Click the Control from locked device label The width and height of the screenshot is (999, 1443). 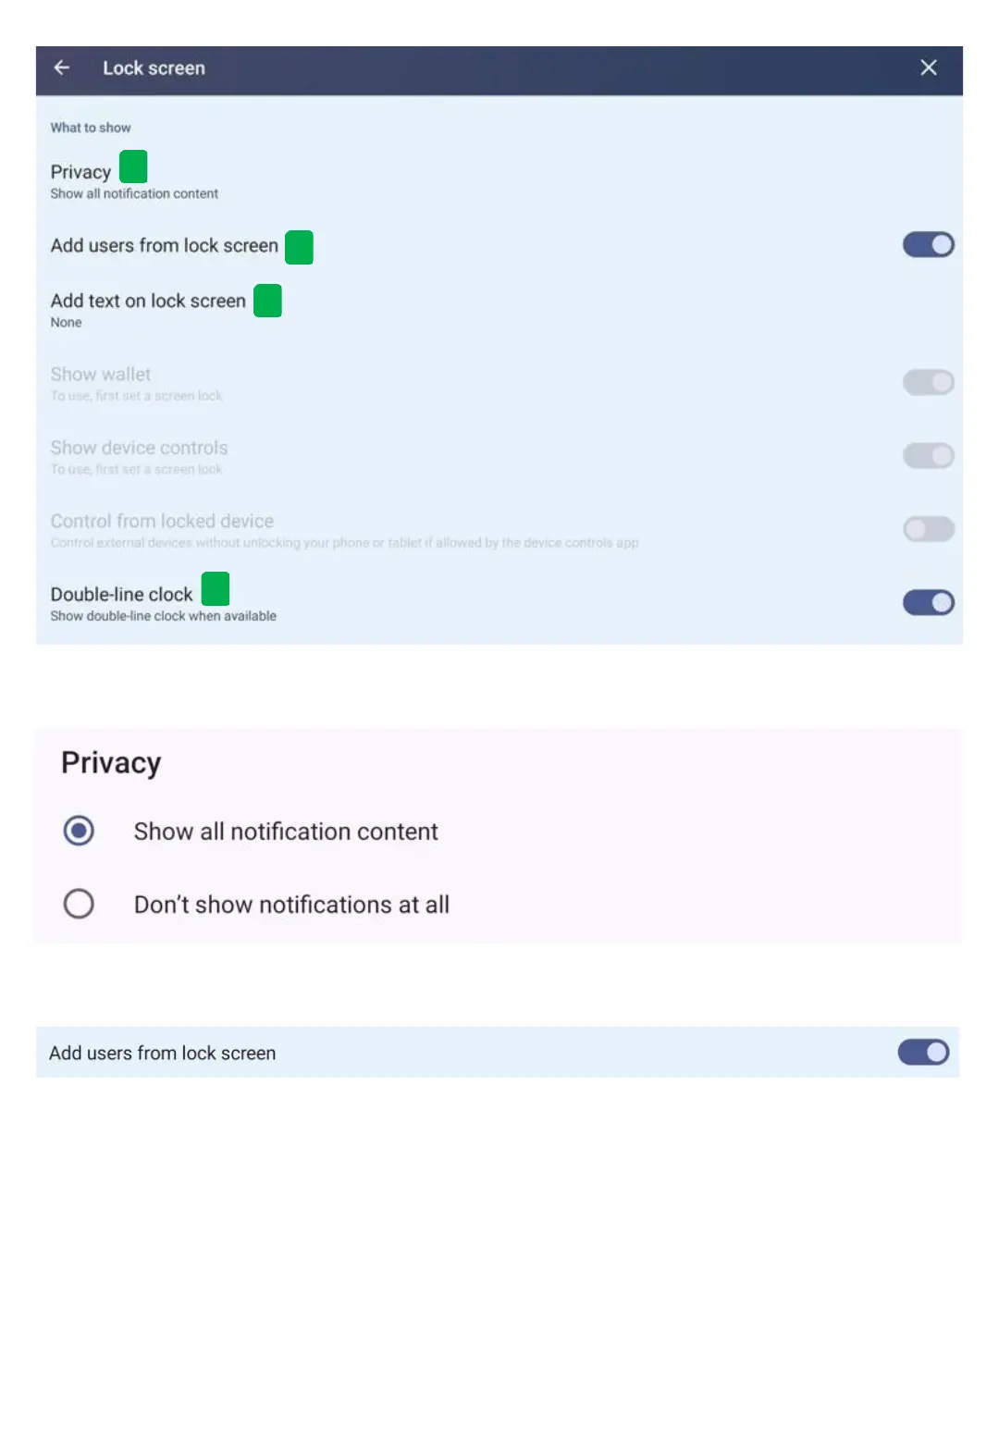click(162, 522)
